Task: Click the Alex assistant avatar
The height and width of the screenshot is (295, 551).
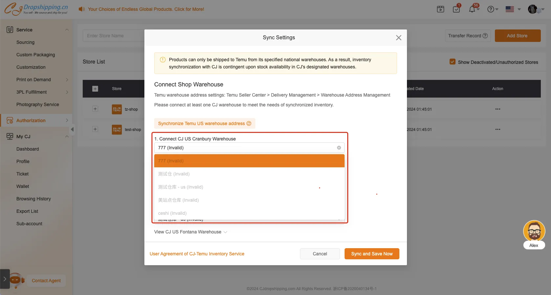Action: click(x=534, y=231)
